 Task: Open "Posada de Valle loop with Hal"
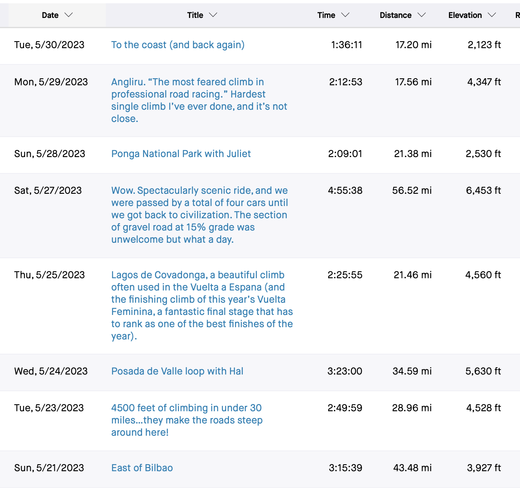point(177,371)
